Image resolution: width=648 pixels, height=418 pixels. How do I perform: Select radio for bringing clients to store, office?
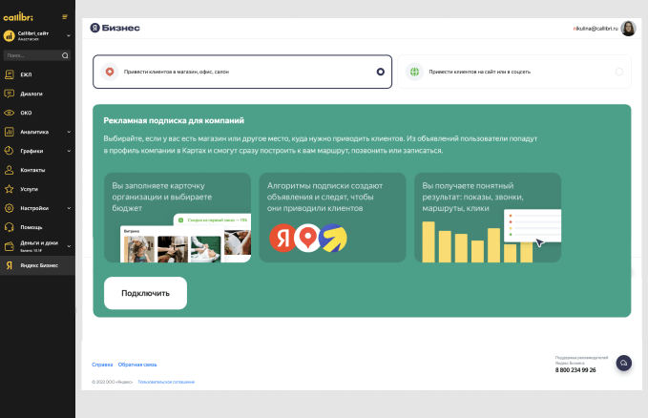380,72
